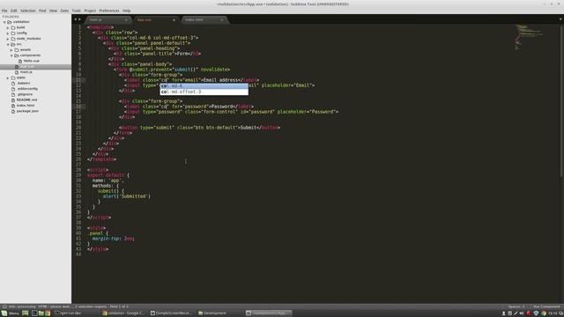
Task: Expand the config folder
Action: [8, 33]
